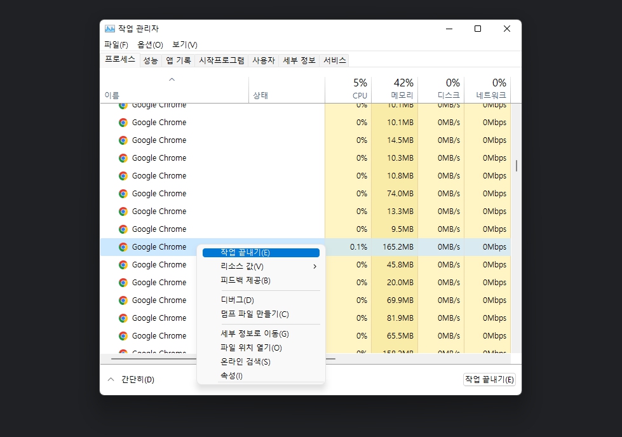The width and height of the screenshot is (622, 437).
Task: Click the Chrome icon beside the 81.9MB entry
Action: coord(122,318)
